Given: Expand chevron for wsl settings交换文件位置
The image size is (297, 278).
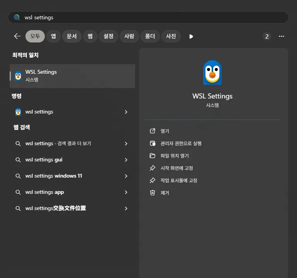Looking at the screenshot, I should click(126, 208).
